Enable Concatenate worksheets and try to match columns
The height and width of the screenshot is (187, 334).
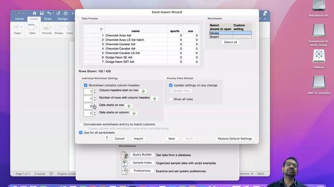click(x=80, y=124)
